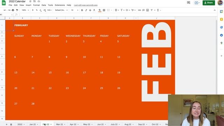
Task: Insert a chart
Action: point(147,10)
